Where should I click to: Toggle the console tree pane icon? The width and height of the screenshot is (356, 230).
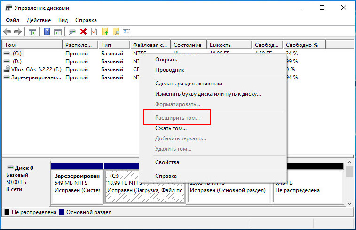coord(32,32)
